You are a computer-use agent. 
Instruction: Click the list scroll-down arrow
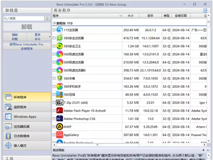click(x=208, y=141)
